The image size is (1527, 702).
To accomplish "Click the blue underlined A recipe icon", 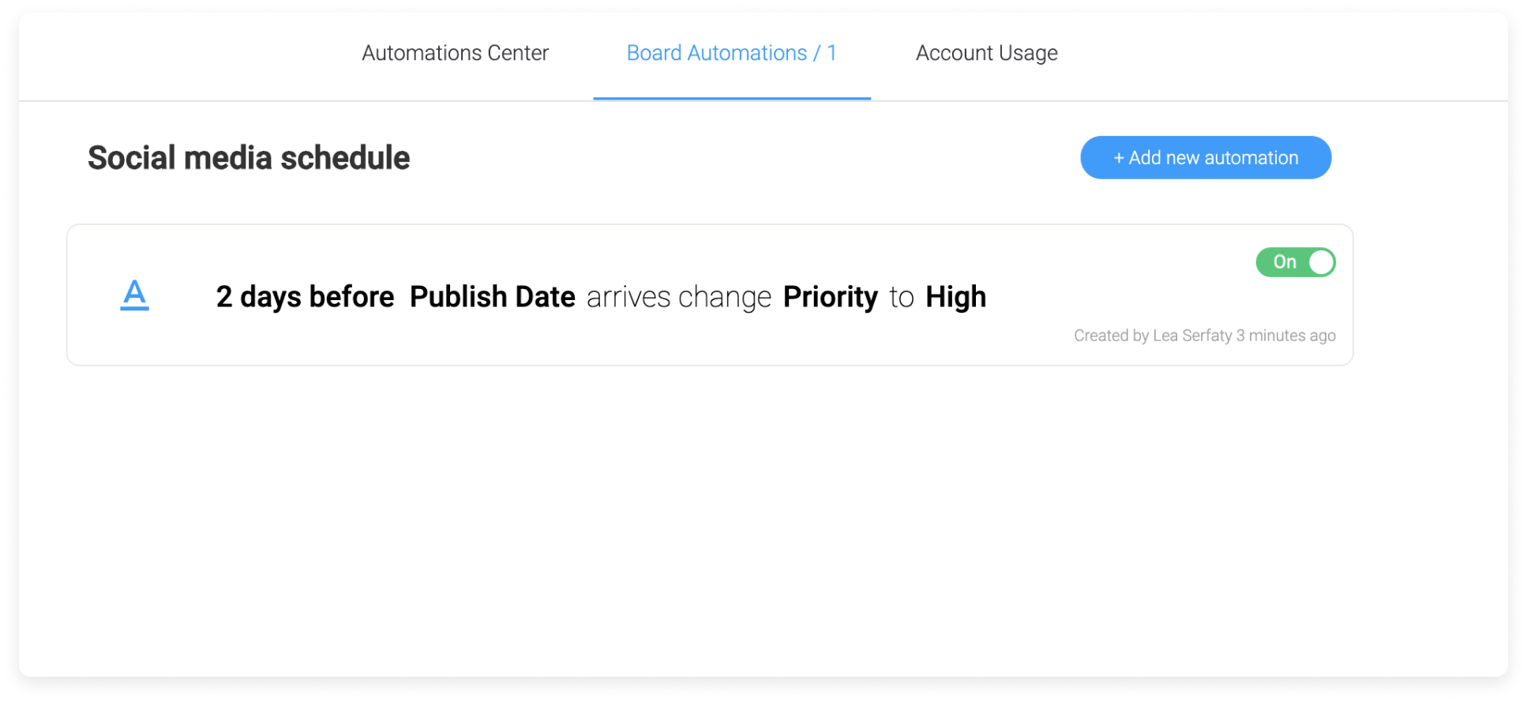I will click(134, 295).
